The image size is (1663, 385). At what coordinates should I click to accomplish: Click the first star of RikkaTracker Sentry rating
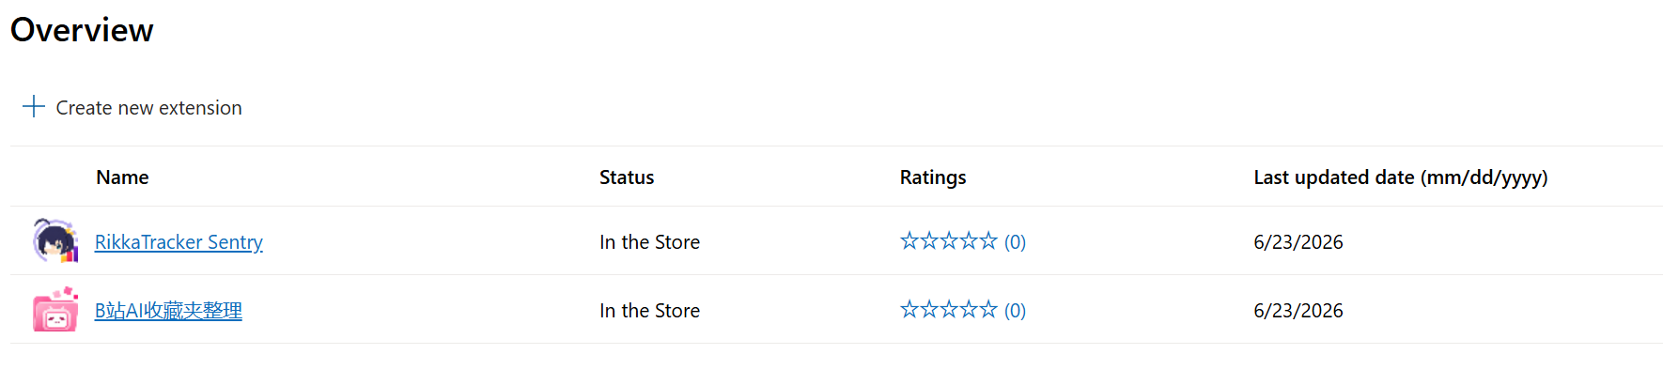click(x=909, y=241)
